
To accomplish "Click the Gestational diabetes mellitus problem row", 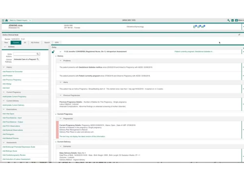I will coord(149,67).
